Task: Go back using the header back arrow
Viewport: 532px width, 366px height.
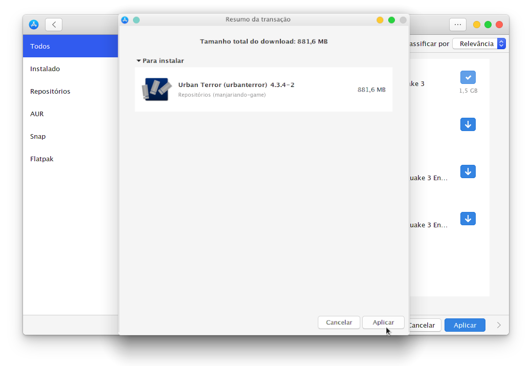Action: tap(54, 25)
